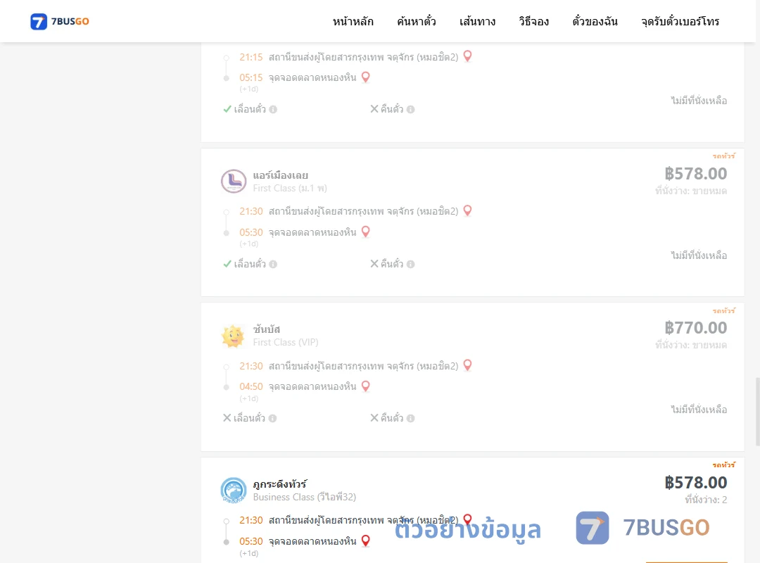Click the 7BUSGO logo in header
Viewport: 760px width, 563px height.
pyautogui.click(x=60, y=21)
